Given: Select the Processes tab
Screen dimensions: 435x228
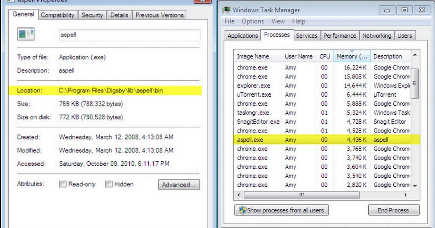Looking at the screenshot, I should (277, 35).
